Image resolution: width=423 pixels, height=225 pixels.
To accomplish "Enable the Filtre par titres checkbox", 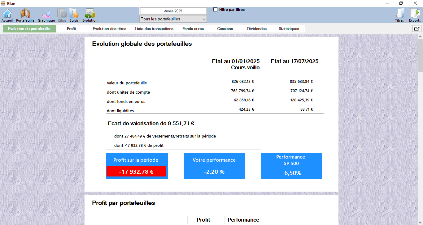I will coord(216,10).
